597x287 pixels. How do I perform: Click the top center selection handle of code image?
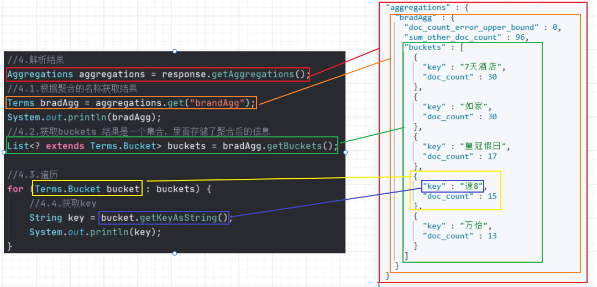[x=175, y=51]
